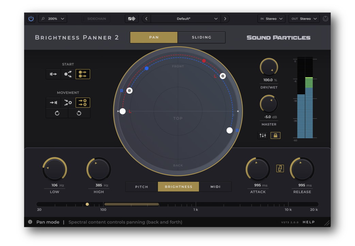Go to the previous preset arrow
Viewport: 355px width, 246px height.
[146, 19]
